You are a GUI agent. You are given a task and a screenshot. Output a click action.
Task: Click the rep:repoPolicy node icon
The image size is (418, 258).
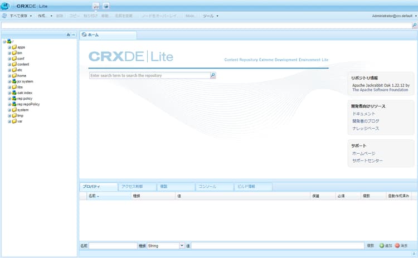point(14,104)
